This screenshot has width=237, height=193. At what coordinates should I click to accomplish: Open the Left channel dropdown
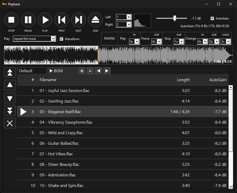(124, 17)
